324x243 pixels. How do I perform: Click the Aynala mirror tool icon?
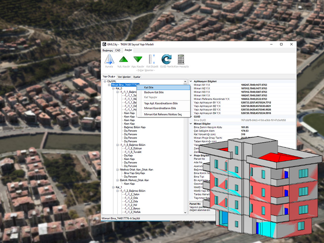click(x=109, y=59)
